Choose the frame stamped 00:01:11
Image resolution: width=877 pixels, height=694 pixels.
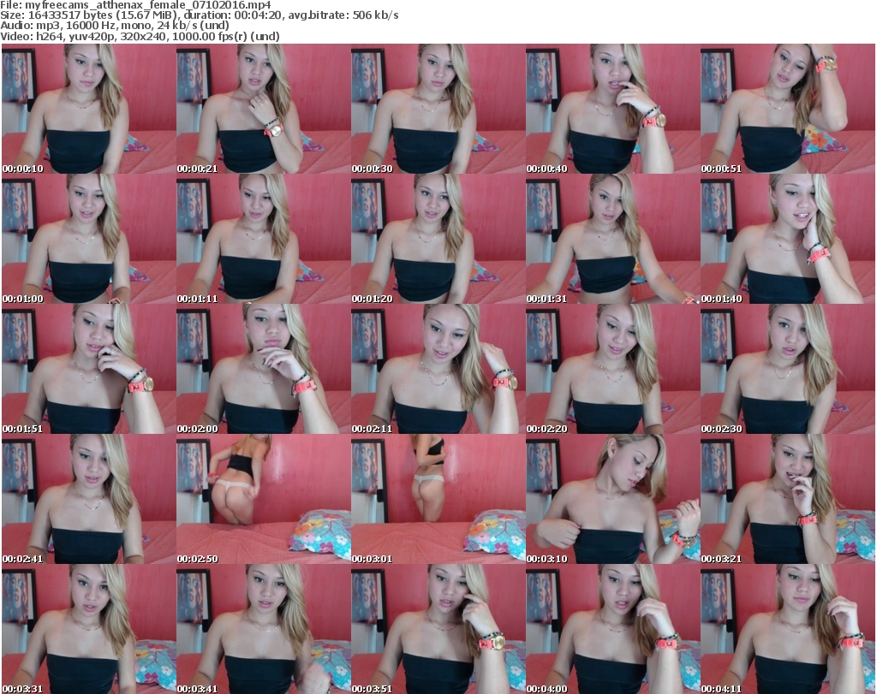pyautogui.click(x=264, y=239)
